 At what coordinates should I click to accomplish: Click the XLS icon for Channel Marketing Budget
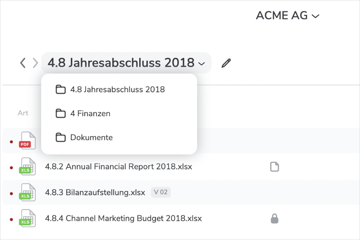click(x=27, y=218)
